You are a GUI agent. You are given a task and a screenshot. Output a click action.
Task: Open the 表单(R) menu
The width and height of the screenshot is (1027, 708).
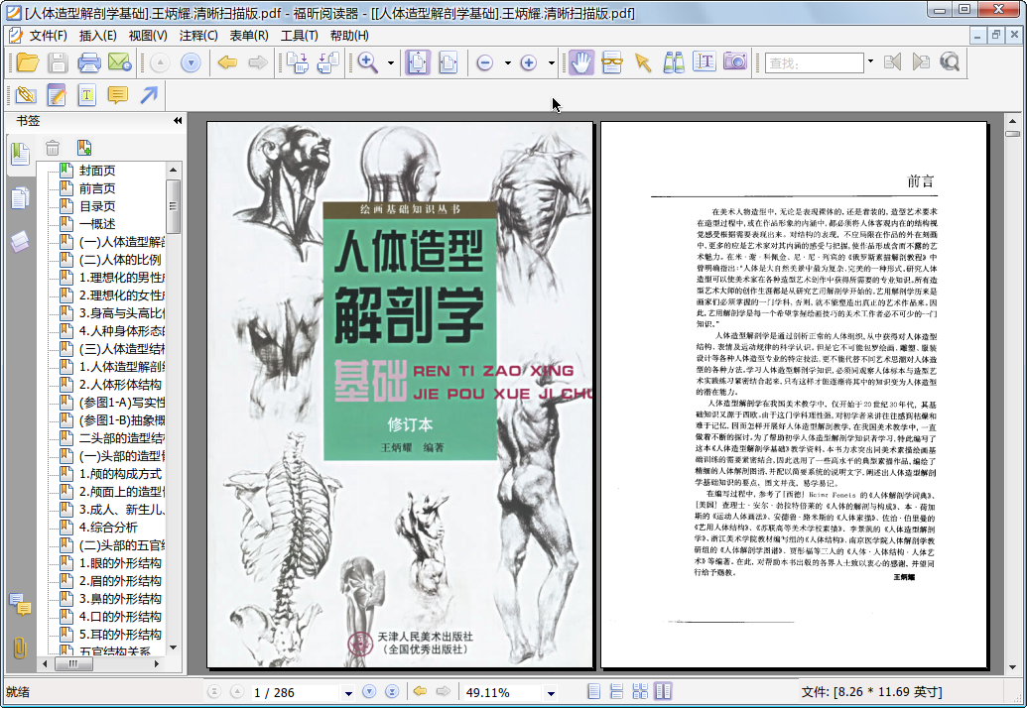[x=249, y=36]
